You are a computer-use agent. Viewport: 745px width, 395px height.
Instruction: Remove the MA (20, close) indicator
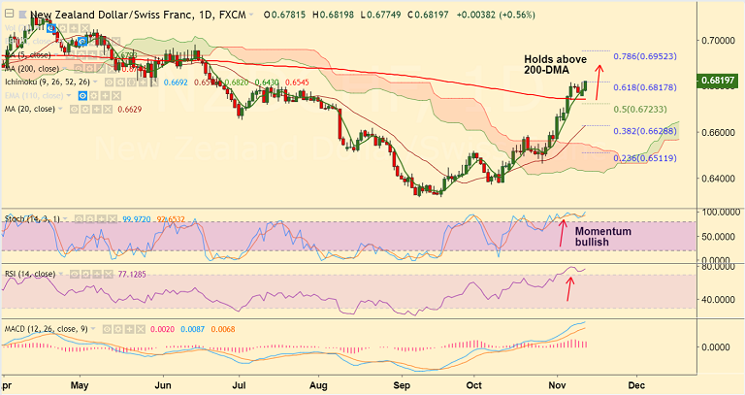[x=108, y=110]
